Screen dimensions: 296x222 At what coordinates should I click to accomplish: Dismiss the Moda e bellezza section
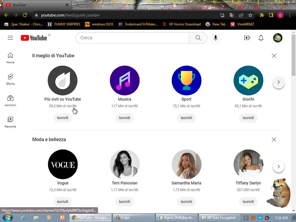click(x=274, y=140)
